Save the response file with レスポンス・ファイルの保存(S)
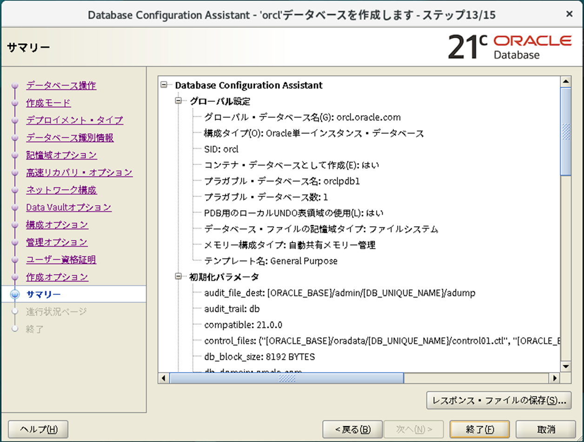Viewport: 584px width, 442px height. coord(498,400)
